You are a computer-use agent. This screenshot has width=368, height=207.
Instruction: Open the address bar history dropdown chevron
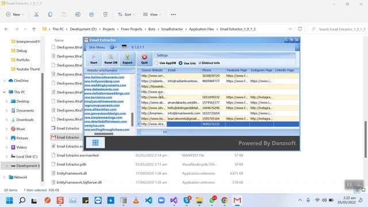[290, 29]
